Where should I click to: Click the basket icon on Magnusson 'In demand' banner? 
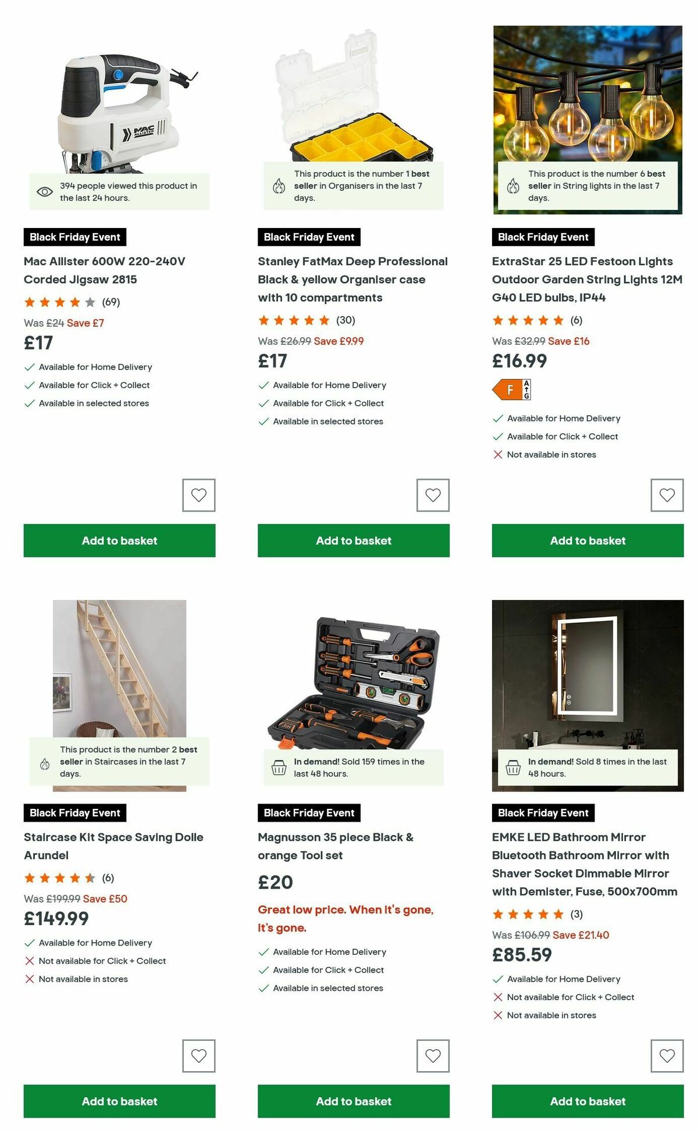(280, 766)
